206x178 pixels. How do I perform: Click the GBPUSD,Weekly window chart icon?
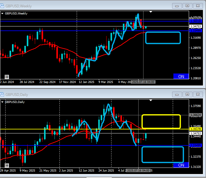tap(2, 6)
